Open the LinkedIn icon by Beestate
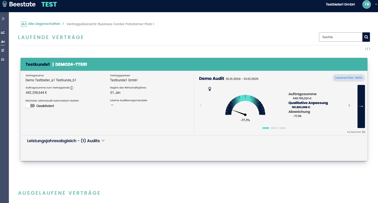The image size is (378, 203). (364, 132)
